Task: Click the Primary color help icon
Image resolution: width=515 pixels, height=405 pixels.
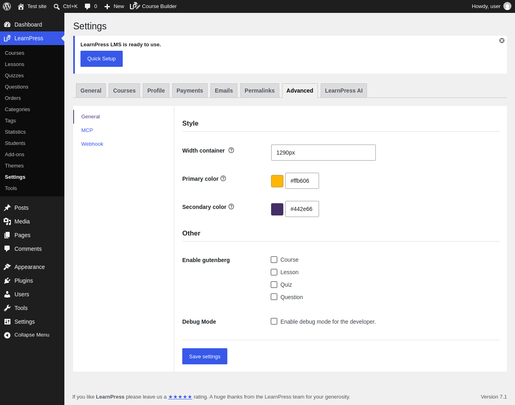Action: coord(223,178)
